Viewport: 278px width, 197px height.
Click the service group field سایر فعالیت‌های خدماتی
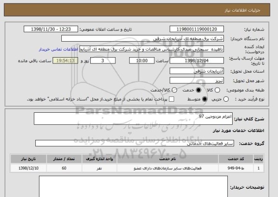click(135, 143)
